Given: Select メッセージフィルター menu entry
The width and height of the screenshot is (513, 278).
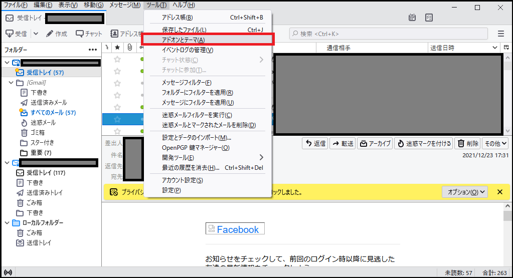Looking at the screenshot, I should [x=208, y=83].
